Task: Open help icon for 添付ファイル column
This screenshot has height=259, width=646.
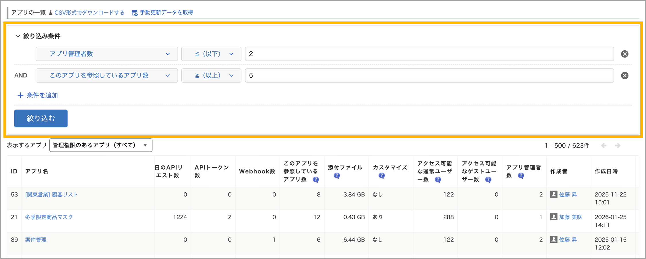Action: point(337,176)
